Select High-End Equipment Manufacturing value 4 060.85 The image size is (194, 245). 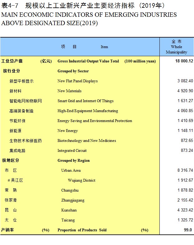tap(185, 111)
